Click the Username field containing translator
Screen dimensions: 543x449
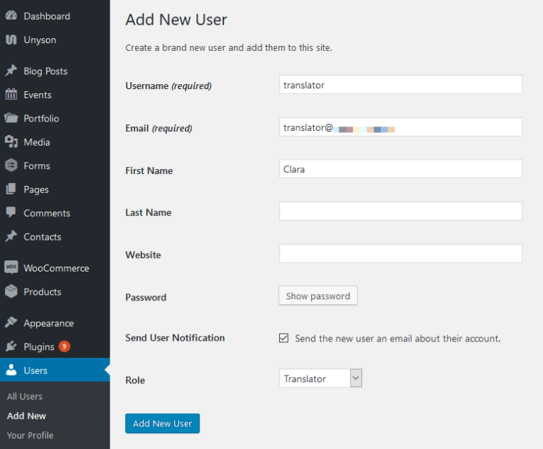click(x=400, y=85)
